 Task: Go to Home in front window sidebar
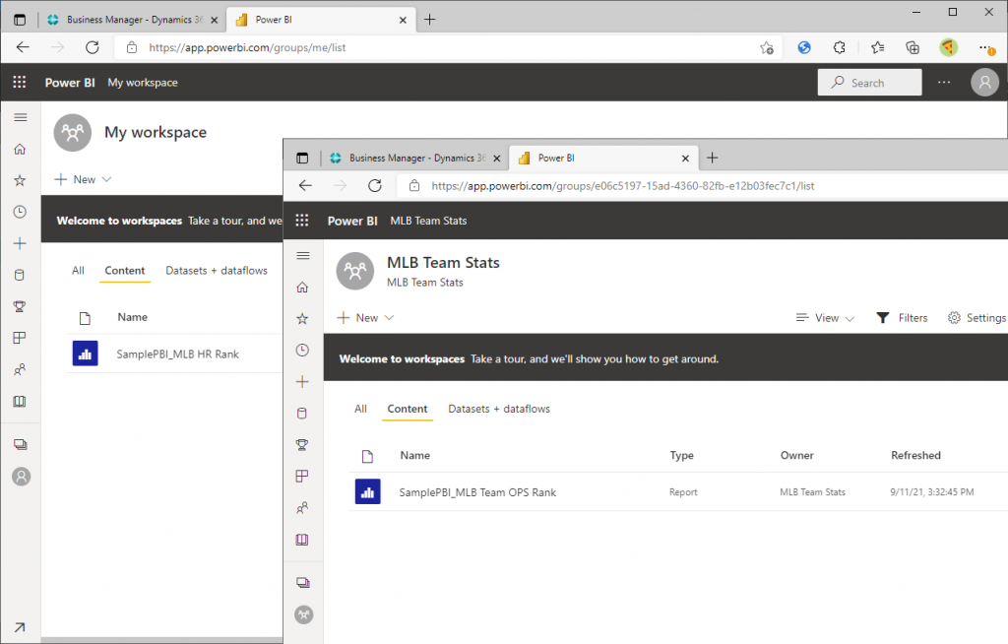(x=302, y=288)
